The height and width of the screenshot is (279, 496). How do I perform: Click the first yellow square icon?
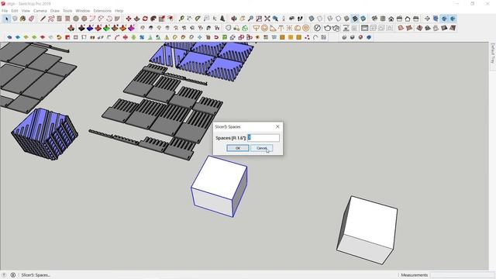[x=282, y=37]
